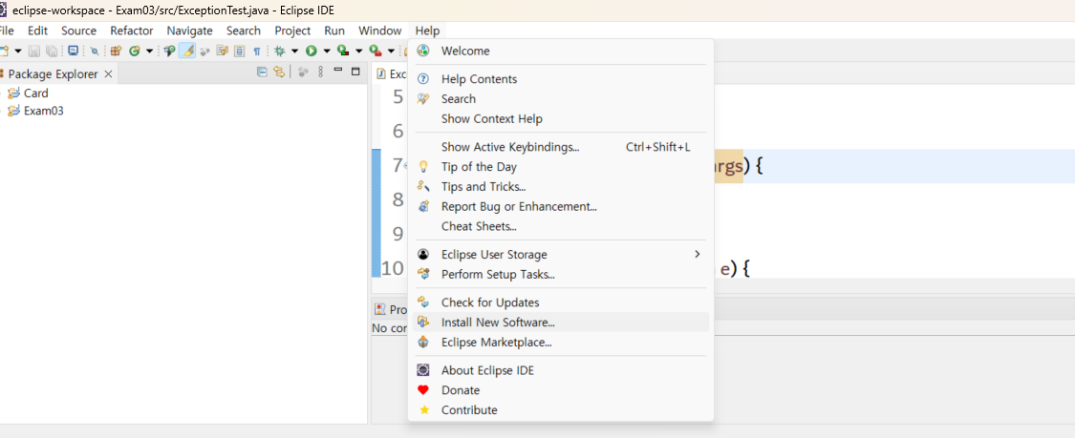Click the New Java Class green icon
This screenshot has height=438, width=1075.
[x=135, y=51]
